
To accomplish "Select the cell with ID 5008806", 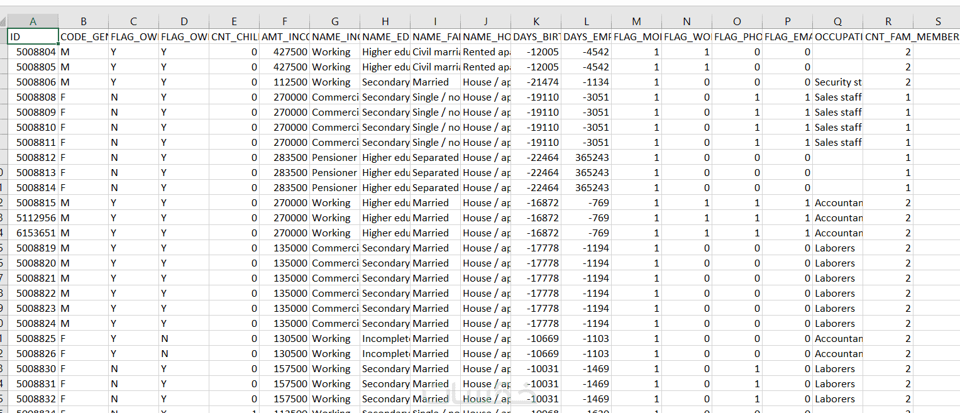I will point(33,82).
